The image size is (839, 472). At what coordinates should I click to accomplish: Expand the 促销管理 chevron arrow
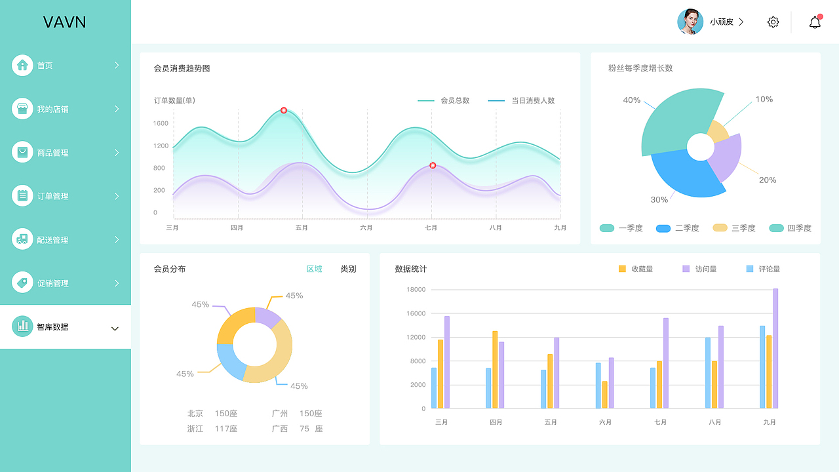117,283
